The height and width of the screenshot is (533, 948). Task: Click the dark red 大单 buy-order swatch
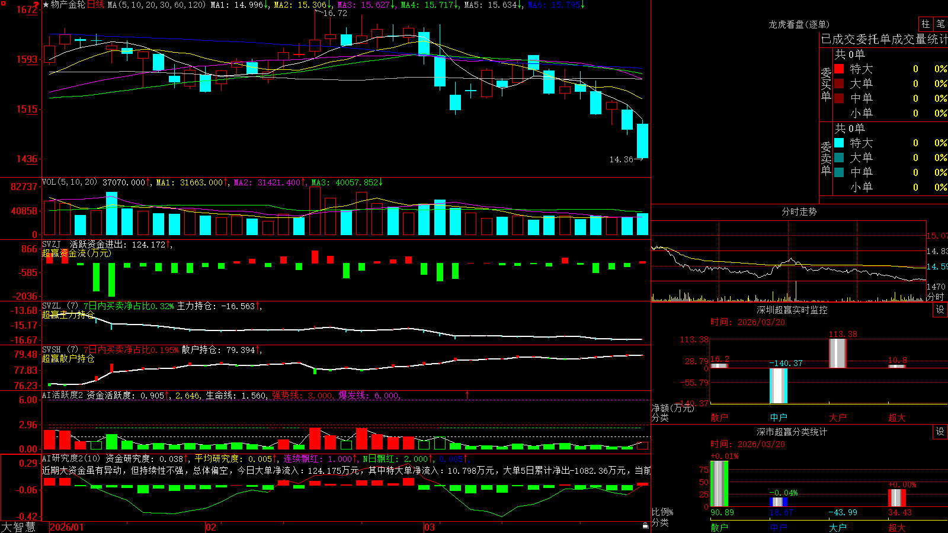(x=839, y=84)
